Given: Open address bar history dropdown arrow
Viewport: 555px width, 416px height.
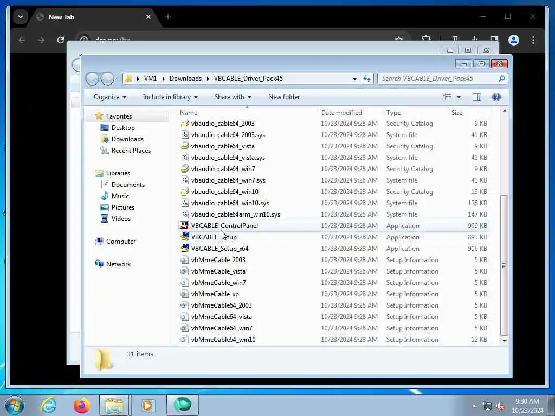Looking at the screenshot, I should point(354,79).
